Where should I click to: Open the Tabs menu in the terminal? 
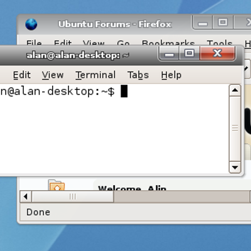click(138, 75)
